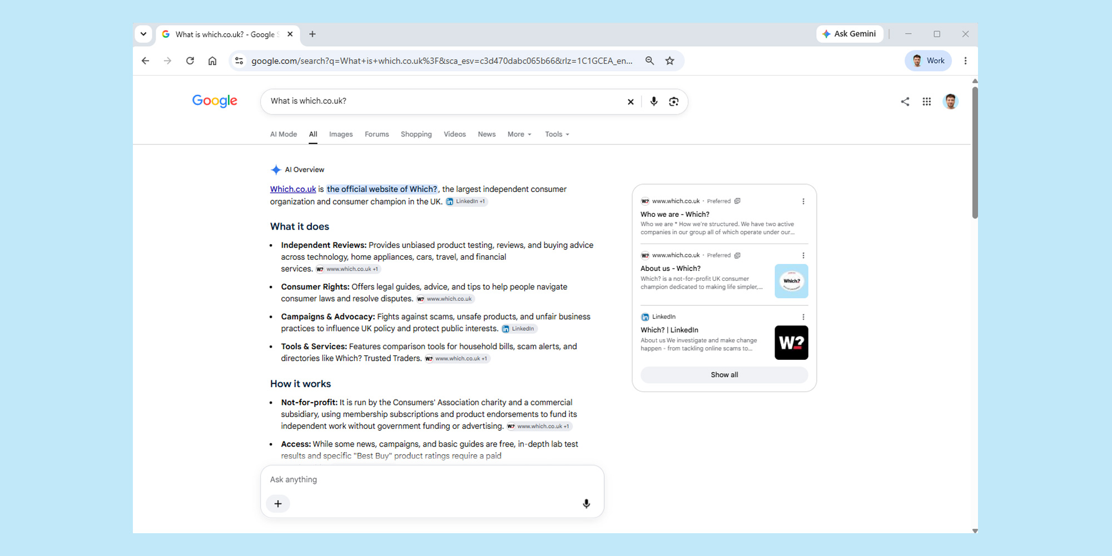Screen dimensions: 1112x556
Task: Click the About us Which? thumbnail image
Action: 791,281
